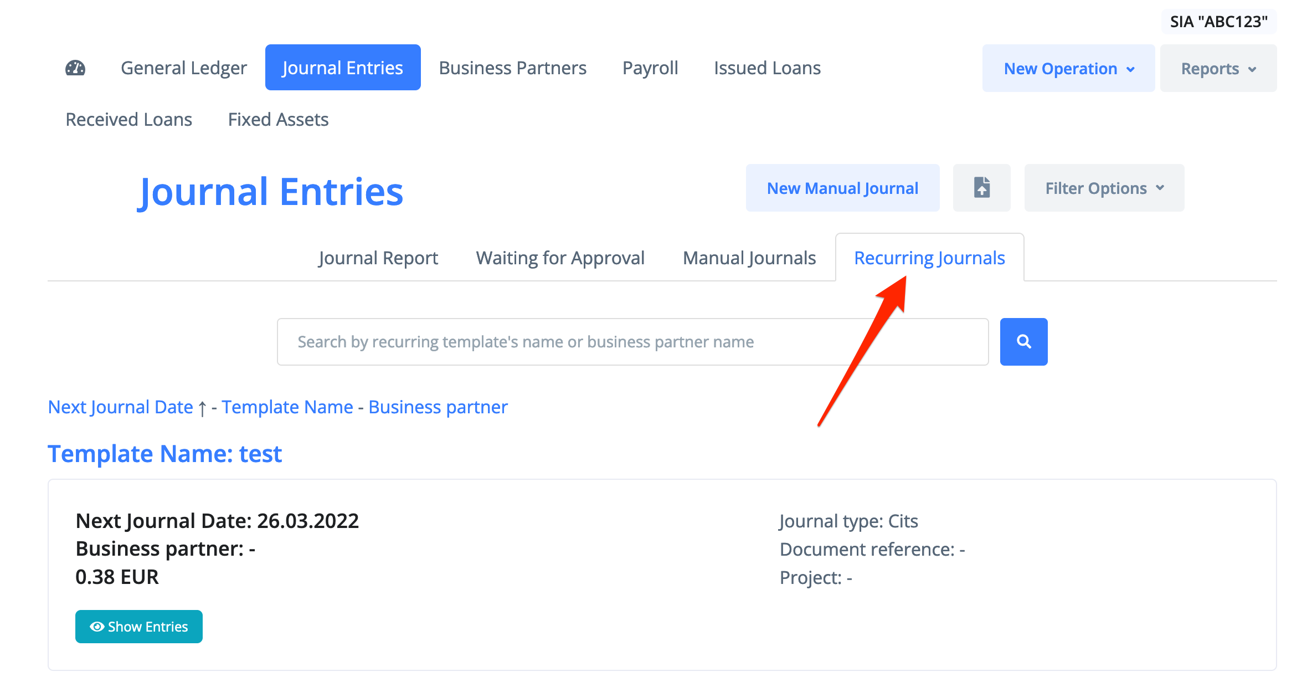Sort by Next Journal Date link
The width and height of the screenshot is (1307, 687).
121,407
